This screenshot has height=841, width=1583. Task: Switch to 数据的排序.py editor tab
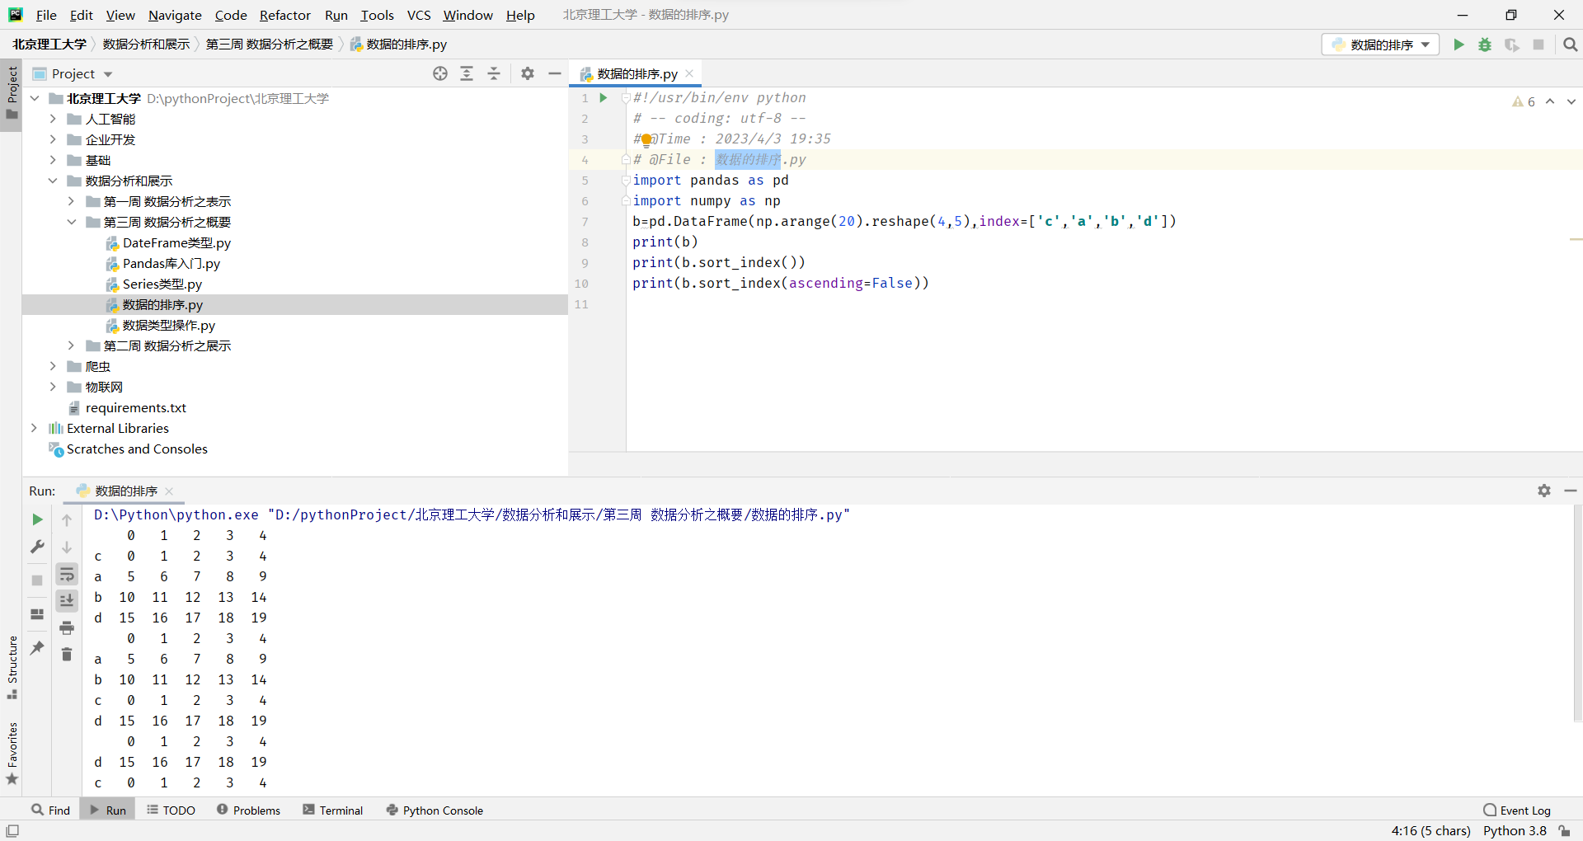point(636,73)
